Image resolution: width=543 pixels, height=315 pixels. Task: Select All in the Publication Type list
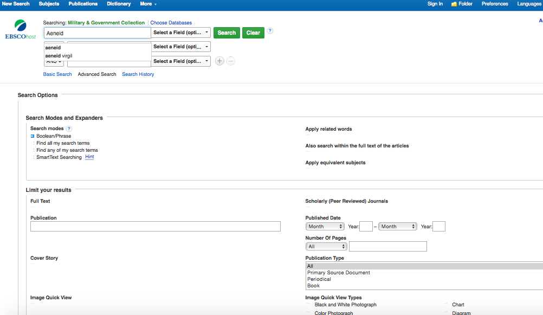click(424, 266)
